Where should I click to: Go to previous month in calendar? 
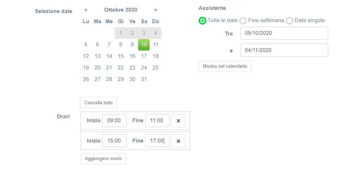[86, 10]
